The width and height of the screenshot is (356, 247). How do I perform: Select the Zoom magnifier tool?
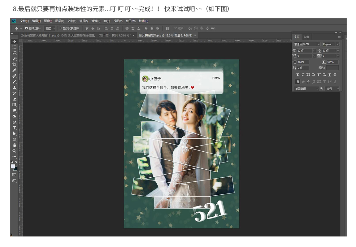point(14,151)
